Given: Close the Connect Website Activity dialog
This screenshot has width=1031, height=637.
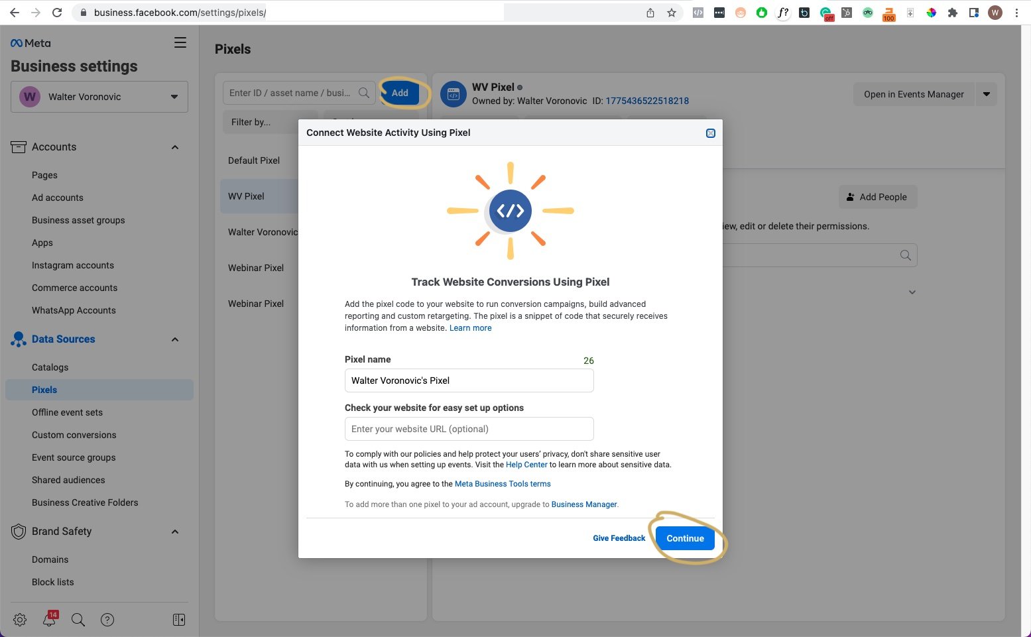Looking at the screenshot, I should (x=710, y=133).
